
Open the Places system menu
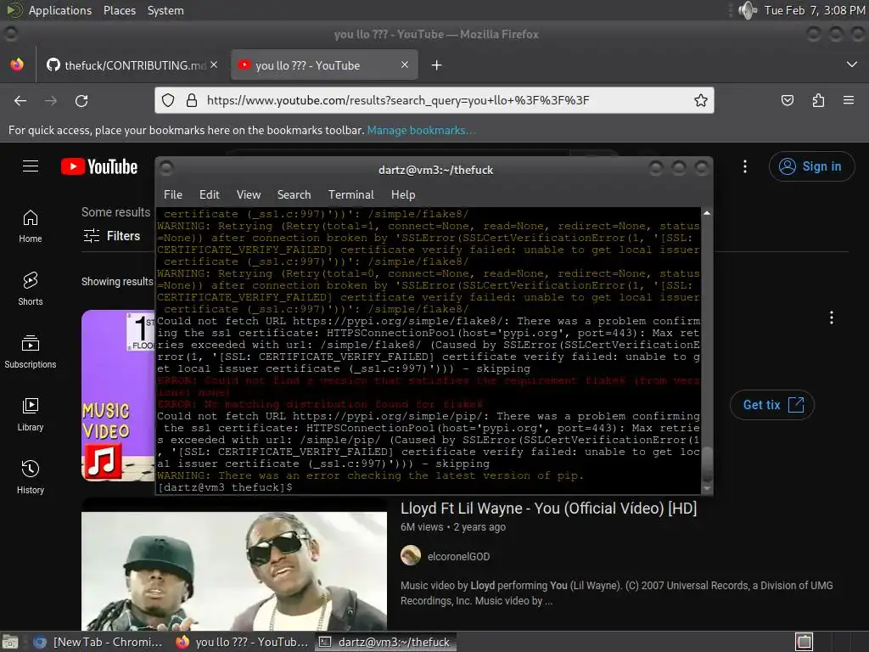click(119, 10)
